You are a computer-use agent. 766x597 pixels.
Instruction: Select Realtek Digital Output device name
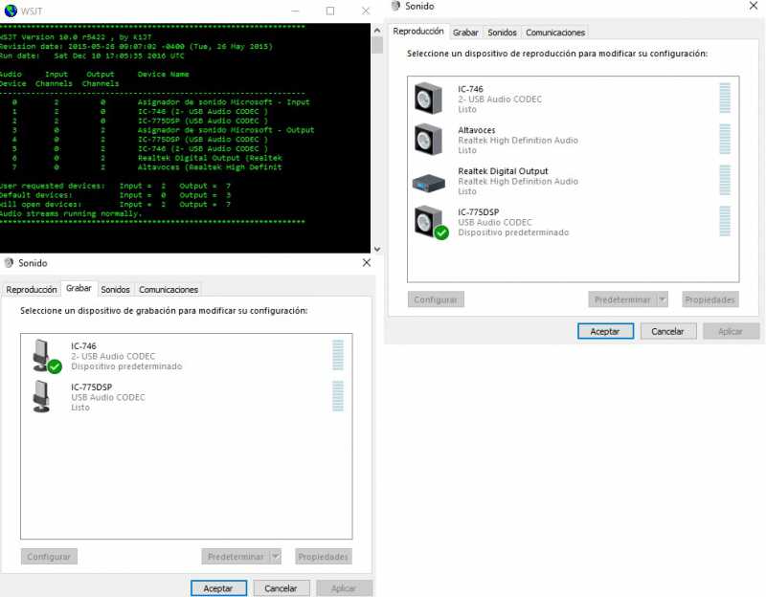[x=504, y=171]
